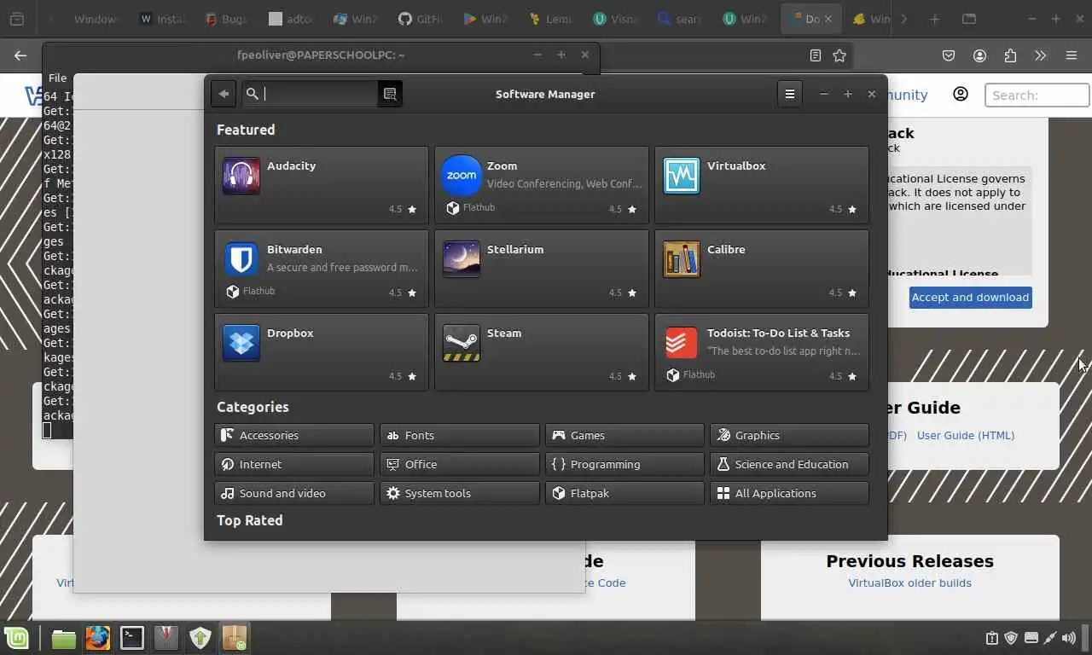Viewport: 1092px width, 655px height.
Task: Open the volume control in system tray
Action: pos(1069,638)
